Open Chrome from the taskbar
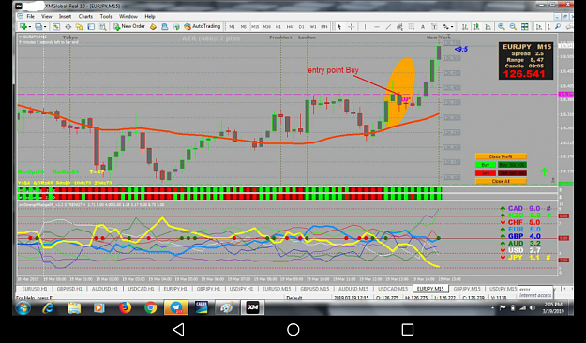Image resolution: width=586 pixels, height=343 pixels. point(151,308)
